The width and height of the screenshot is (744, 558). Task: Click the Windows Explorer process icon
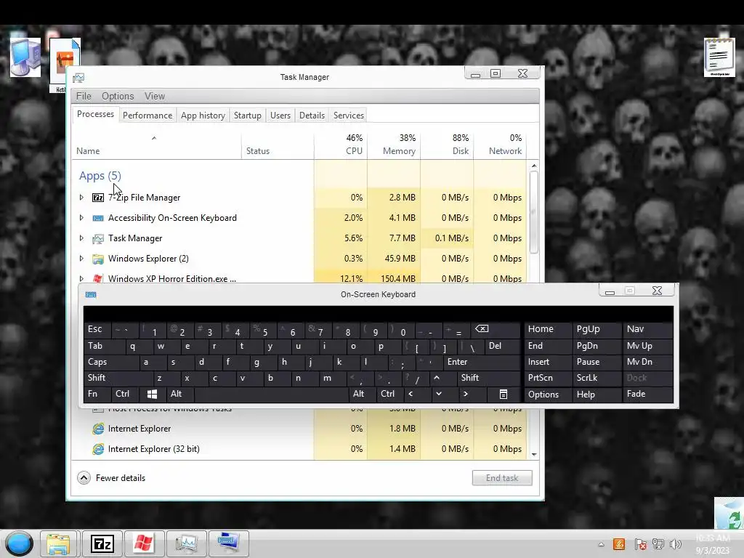coord(98,259)
